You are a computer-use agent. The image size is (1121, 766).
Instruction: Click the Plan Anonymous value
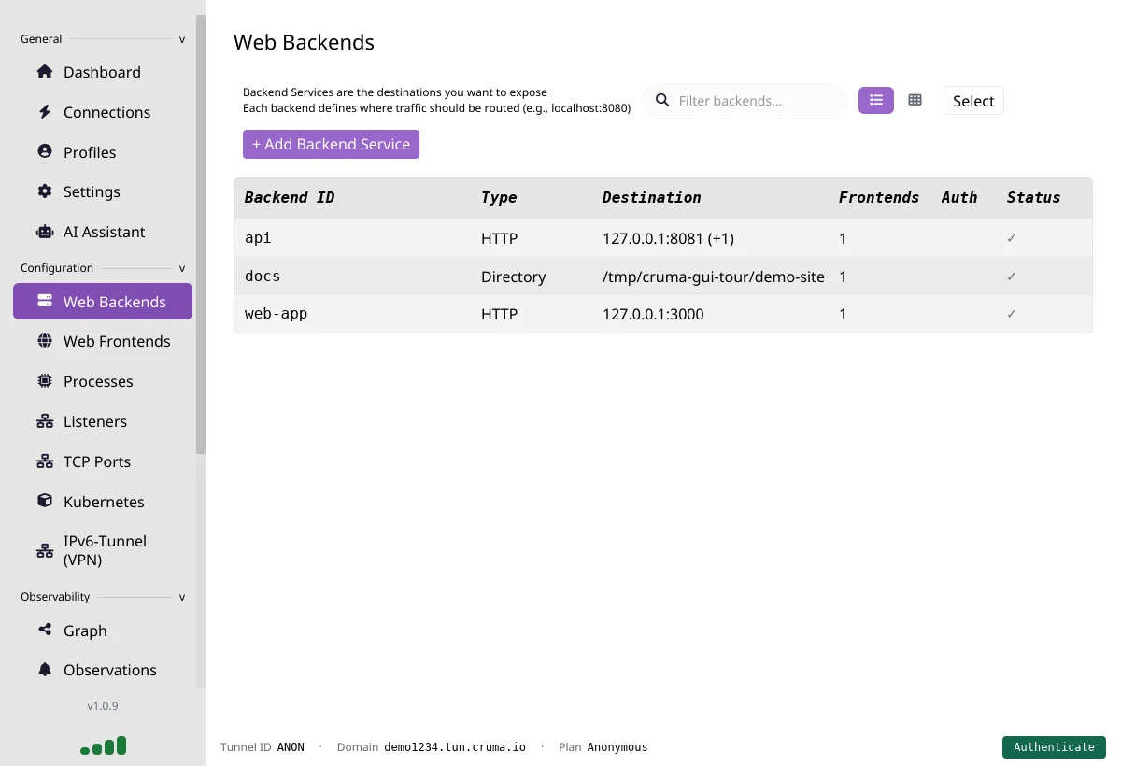tap(617, 747)
